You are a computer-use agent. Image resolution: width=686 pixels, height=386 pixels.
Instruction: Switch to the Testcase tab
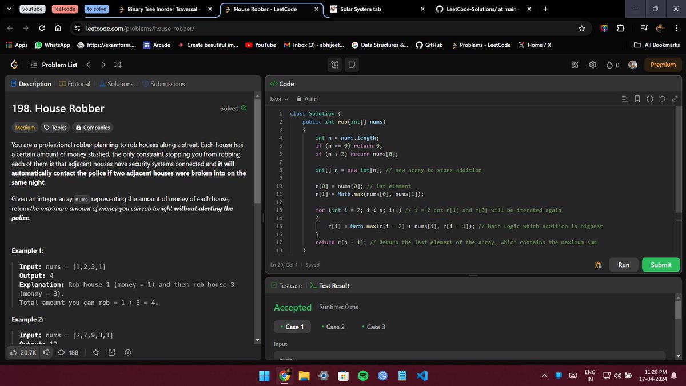286,285
